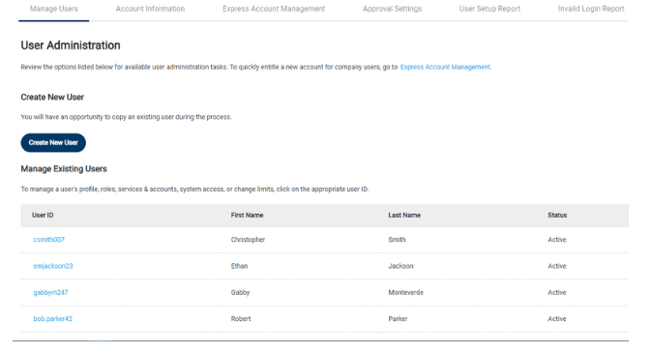Click Active status in Gabby's row
The height and width of the screenshot is (354, 650).
[x=557, y=292]
